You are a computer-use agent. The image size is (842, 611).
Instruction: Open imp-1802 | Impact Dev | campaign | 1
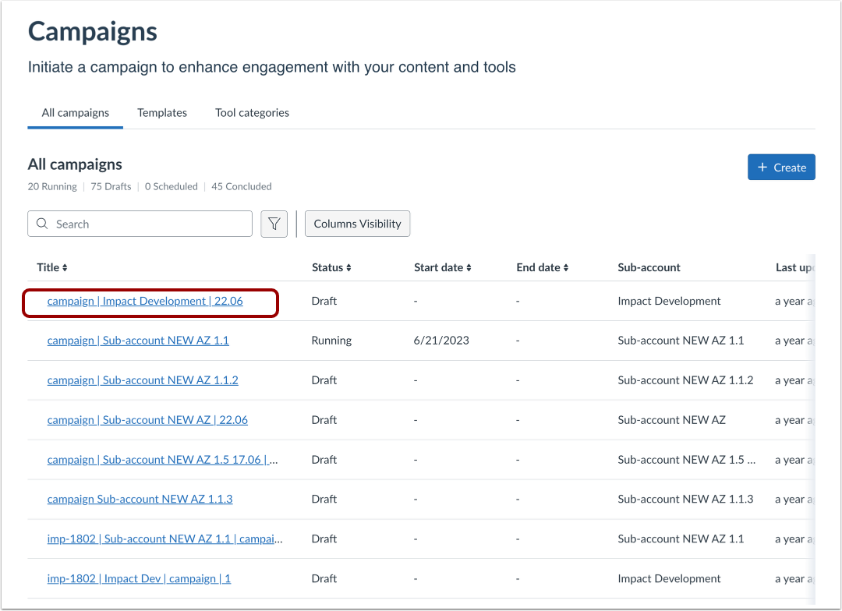tap(139, 578)
